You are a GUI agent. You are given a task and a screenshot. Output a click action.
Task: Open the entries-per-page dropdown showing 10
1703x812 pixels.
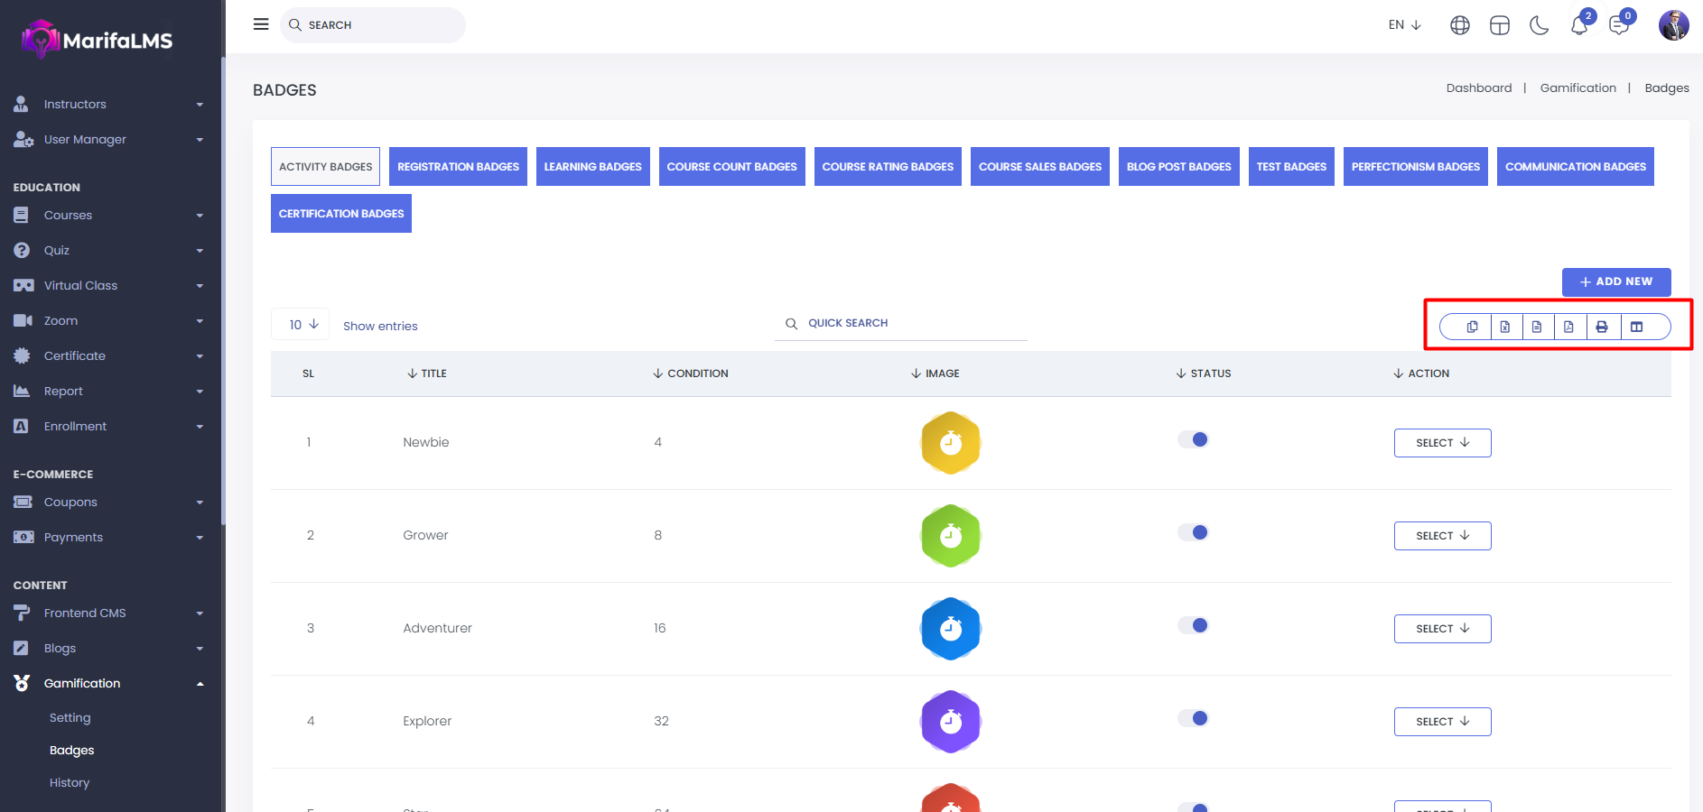(x=302, y=325)
